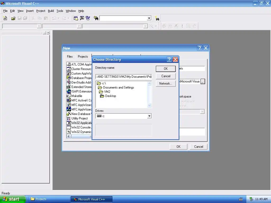Screen dimensions: 271x203
Task: Click the Find in Files icon
Action: (x=96, y=18)
